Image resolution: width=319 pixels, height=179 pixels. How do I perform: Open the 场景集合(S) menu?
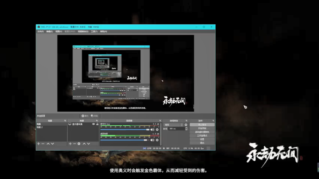(x=83, y=31)
